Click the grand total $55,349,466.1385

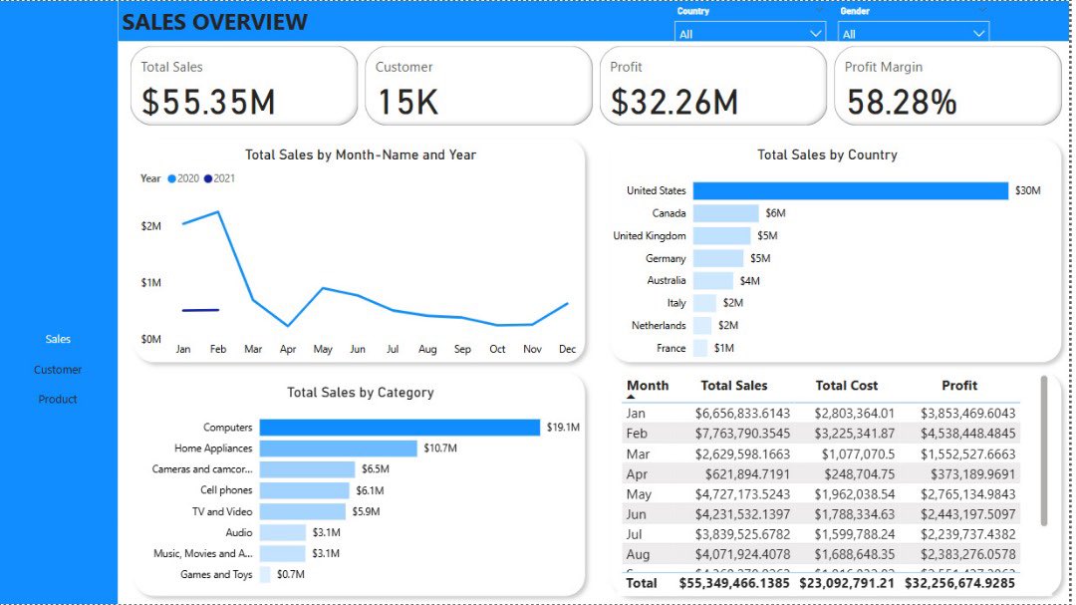pos(734,583)
